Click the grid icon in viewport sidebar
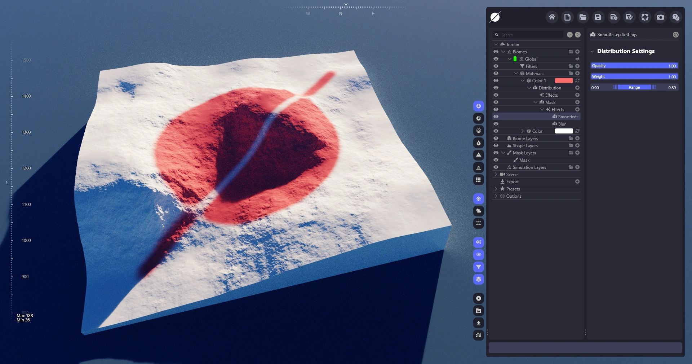The image size is (692, 364). tap(478, 180)
